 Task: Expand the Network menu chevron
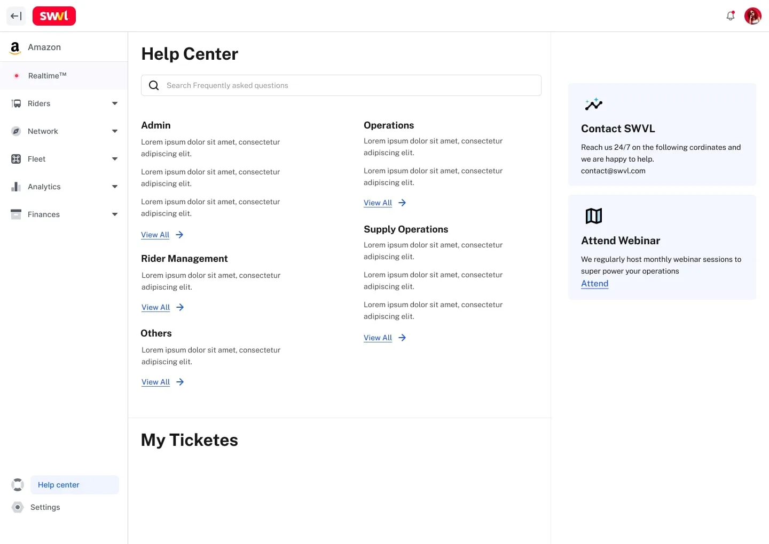click(x=114, y=131)
